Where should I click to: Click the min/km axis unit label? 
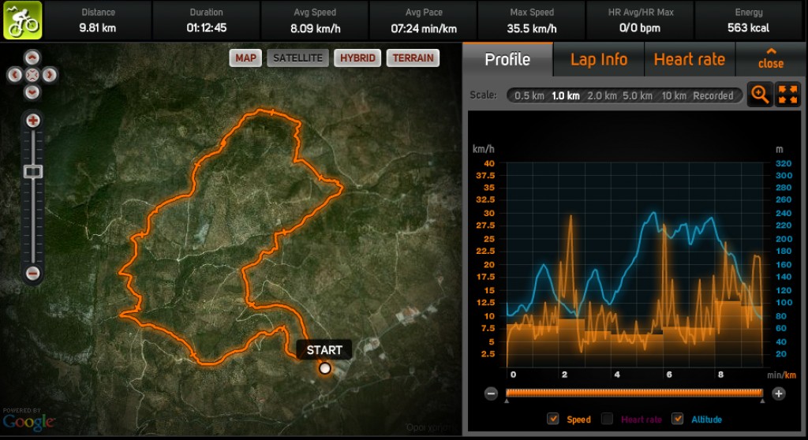coord(781,375)
